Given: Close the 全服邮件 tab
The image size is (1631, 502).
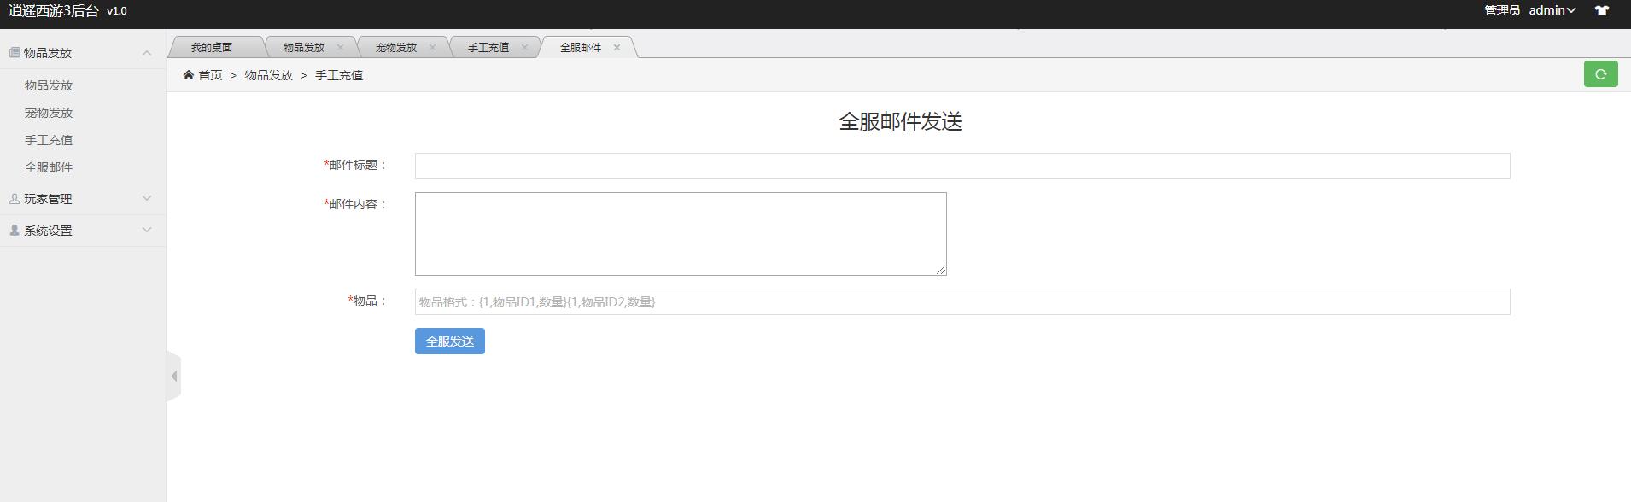Looking at the screenshot, I should tap(617, 47).
